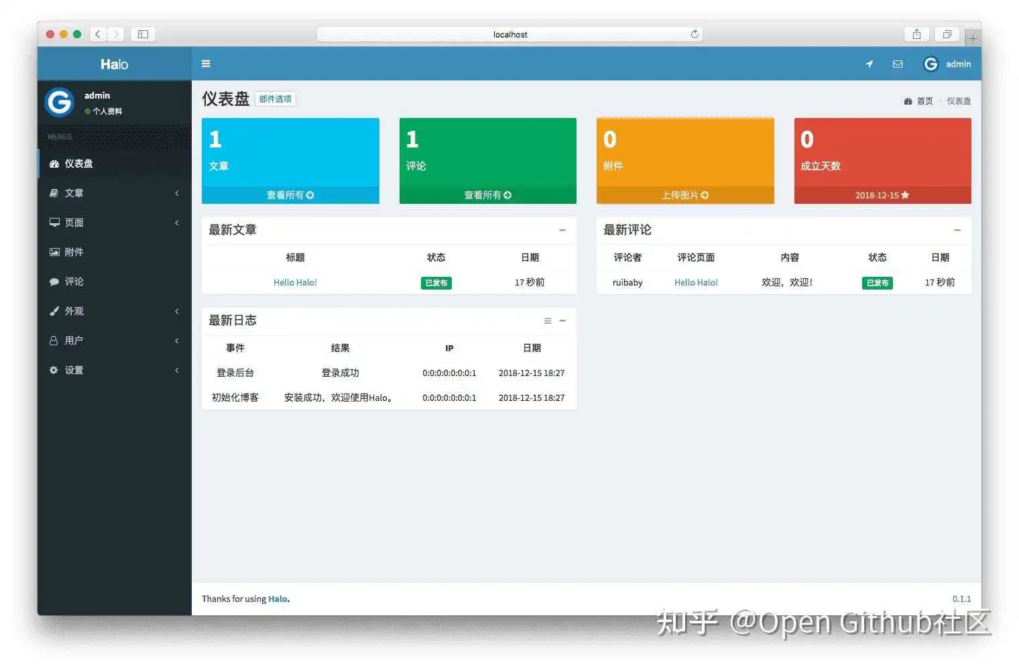Viewport: 1019px width, 669px height.
Task: Go back with the browser back arrow
Action: coord(98,34)
